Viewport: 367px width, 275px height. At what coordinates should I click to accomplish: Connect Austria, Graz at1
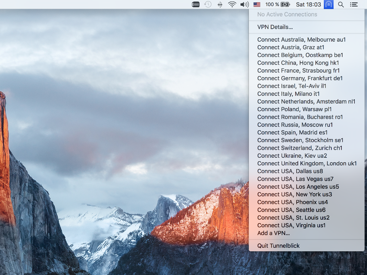click(307, 47)
